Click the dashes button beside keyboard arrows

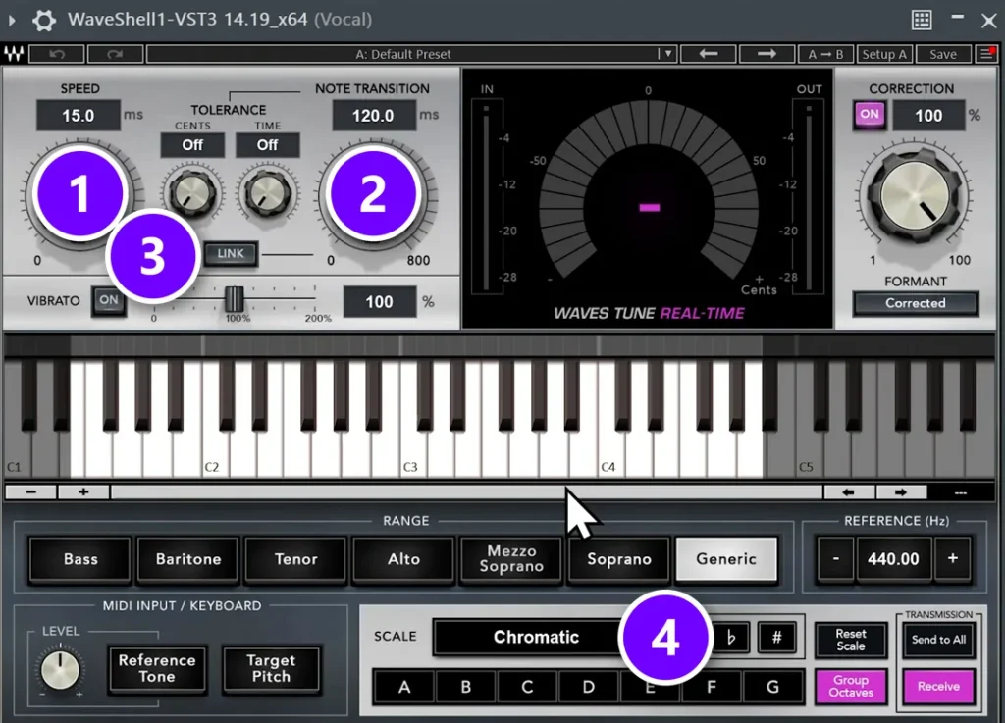point(960,491)
